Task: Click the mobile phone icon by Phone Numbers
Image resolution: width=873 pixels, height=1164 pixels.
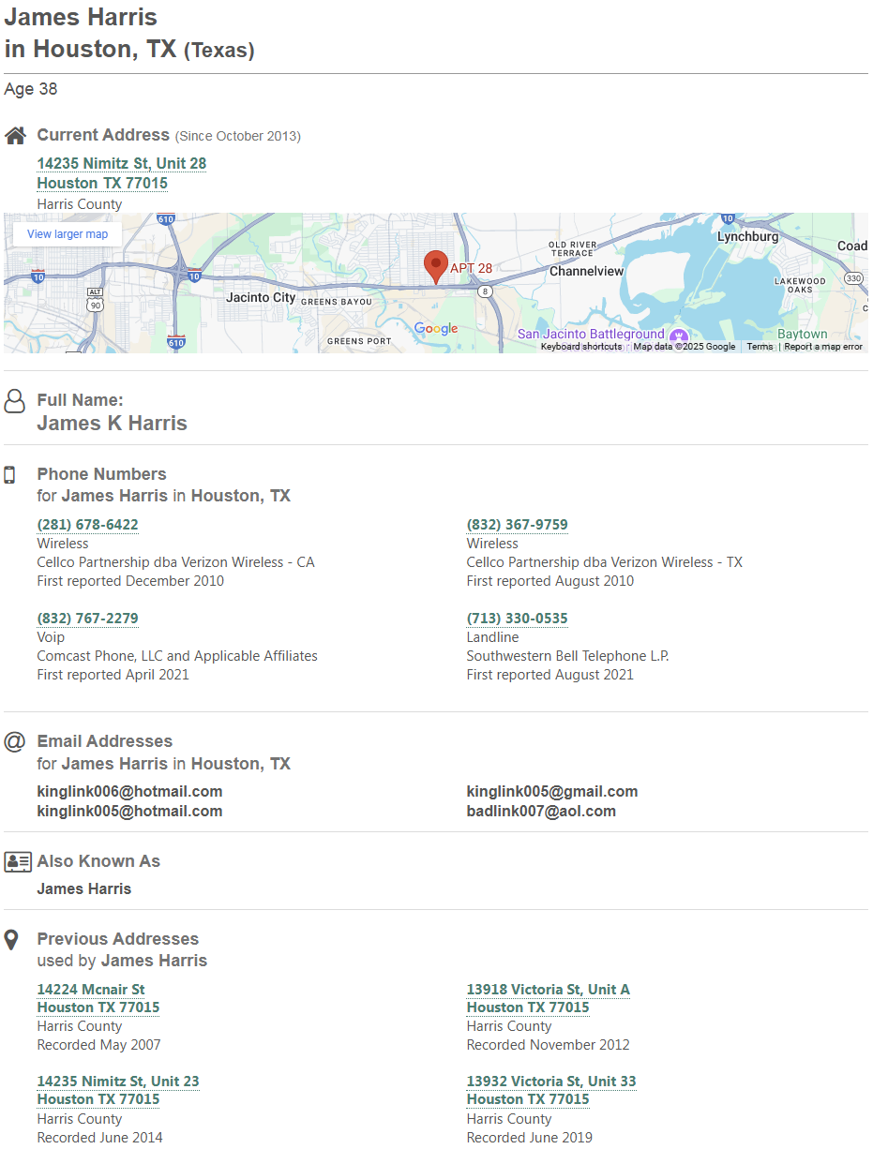Action: coord(10,475)
